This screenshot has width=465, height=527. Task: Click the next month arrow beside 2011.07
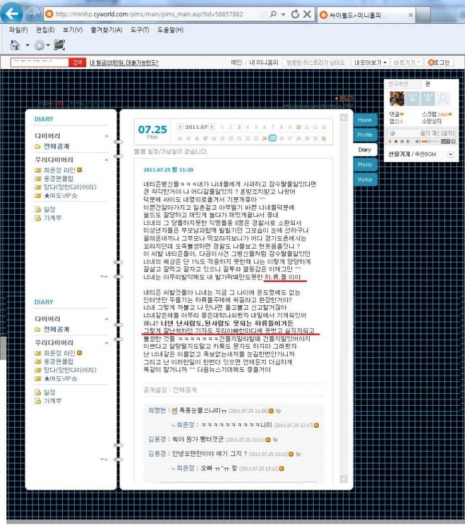212,127
